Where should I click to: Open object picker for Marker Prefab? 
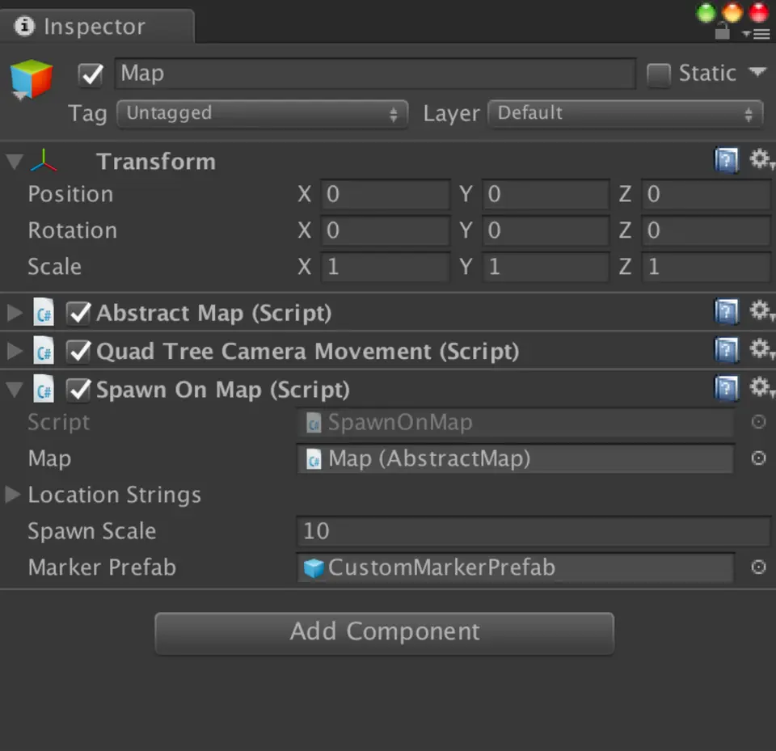coord(758,567)
